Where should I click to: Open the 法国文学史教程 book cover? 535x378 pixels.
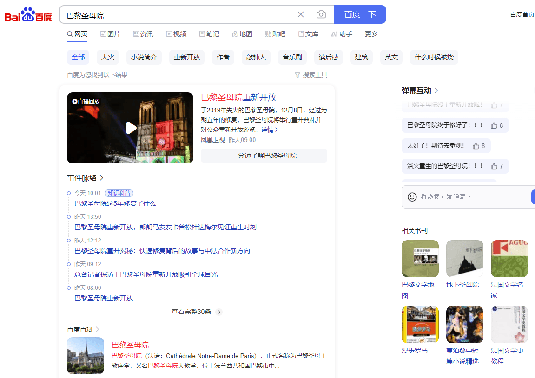(509, 325)
